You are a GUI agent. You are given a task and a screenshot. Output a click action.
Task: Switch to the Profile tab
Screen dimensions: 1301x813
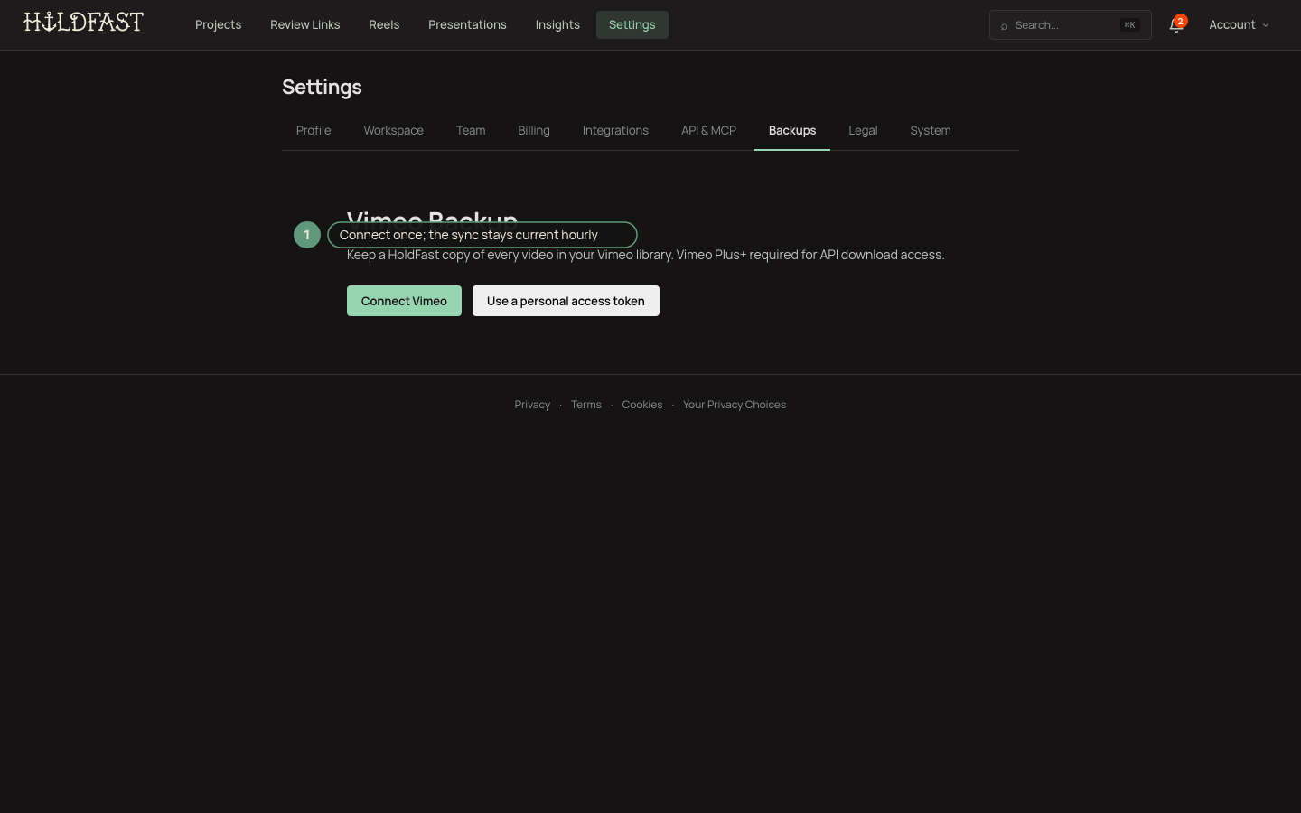(x=314, y=131)
